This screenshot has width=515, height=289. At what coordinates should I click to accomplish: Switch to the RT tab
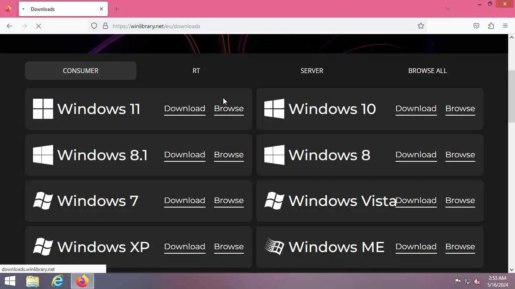196,71
